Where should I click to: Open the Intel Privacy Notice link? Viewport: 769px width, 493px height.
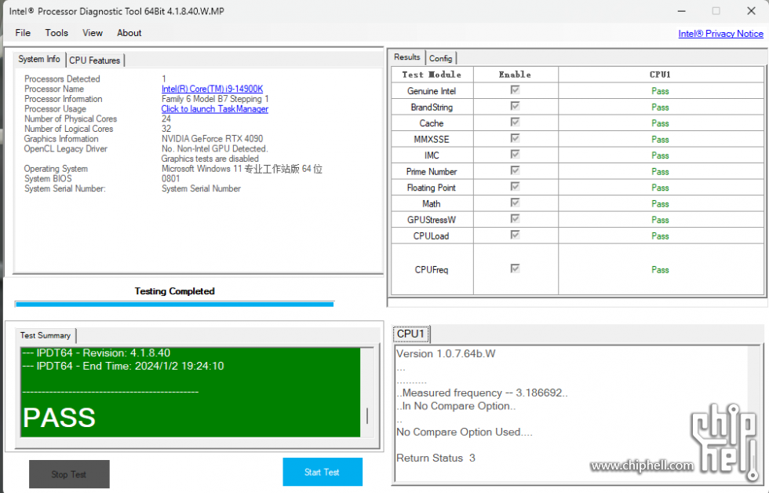[720, 33]
